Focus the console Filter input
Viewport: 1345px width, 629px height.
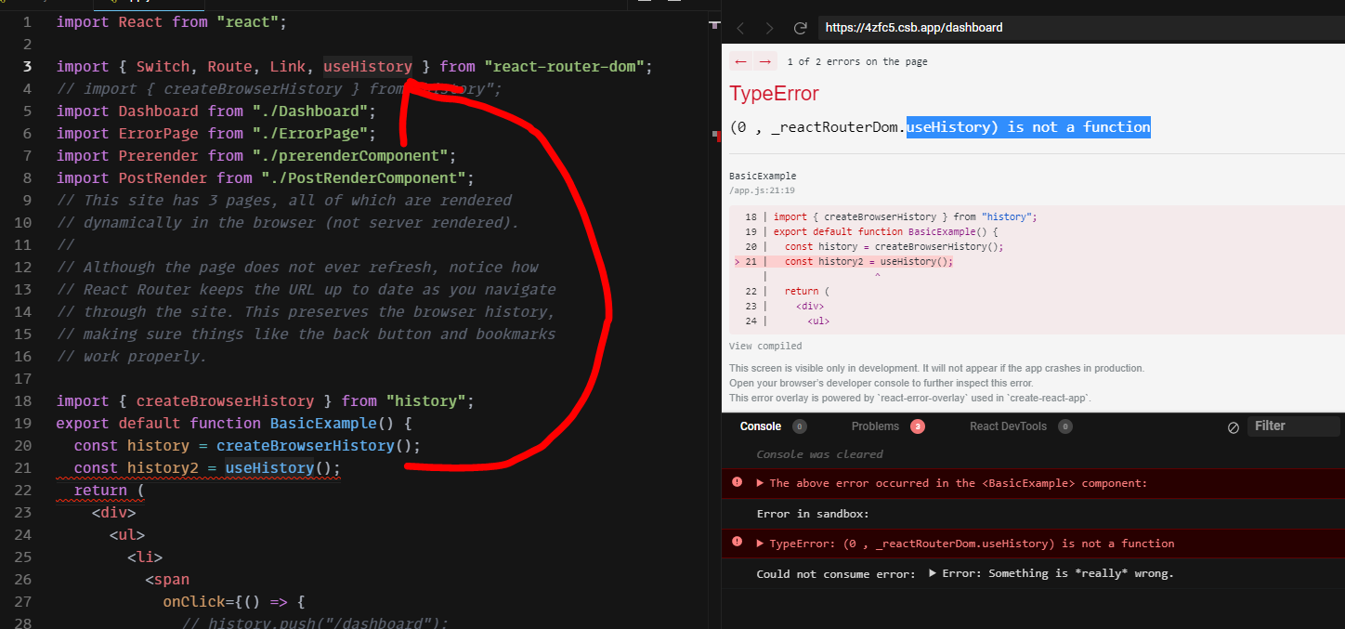tap(1294, 426)
